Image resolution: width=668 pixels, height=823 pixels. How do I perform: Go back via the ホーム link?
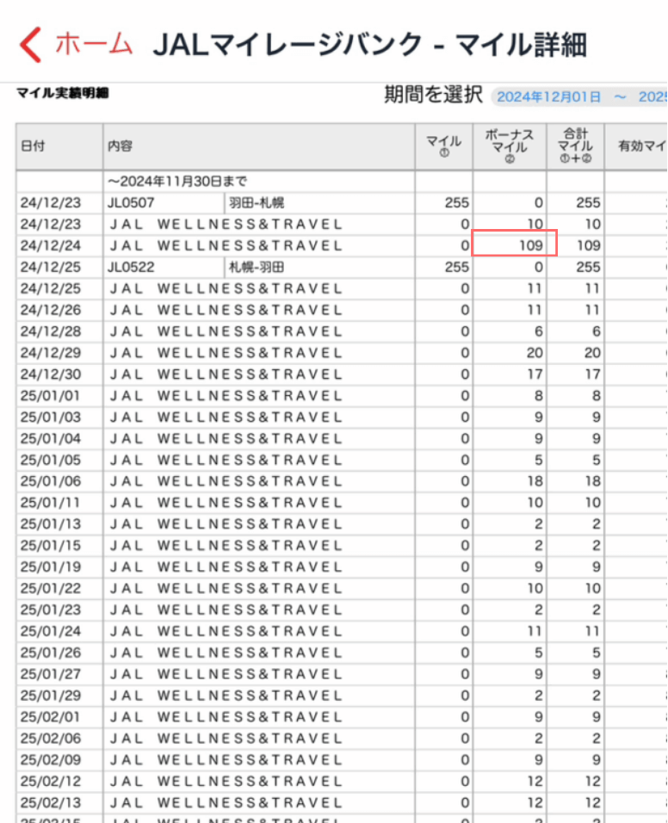point(94,44)
